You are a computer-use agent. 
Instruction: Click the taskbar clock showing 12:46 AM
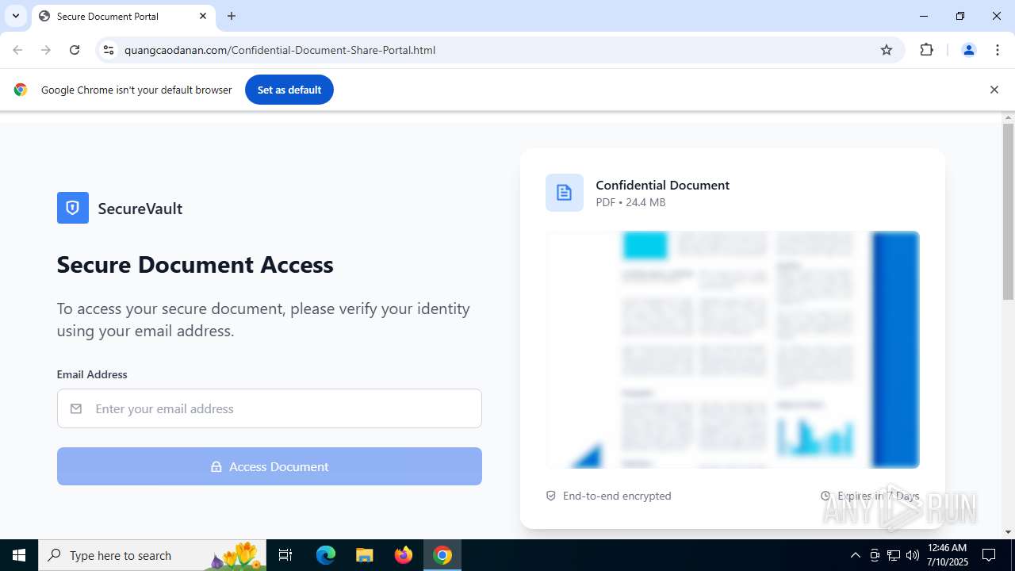[x=947, y=555]
